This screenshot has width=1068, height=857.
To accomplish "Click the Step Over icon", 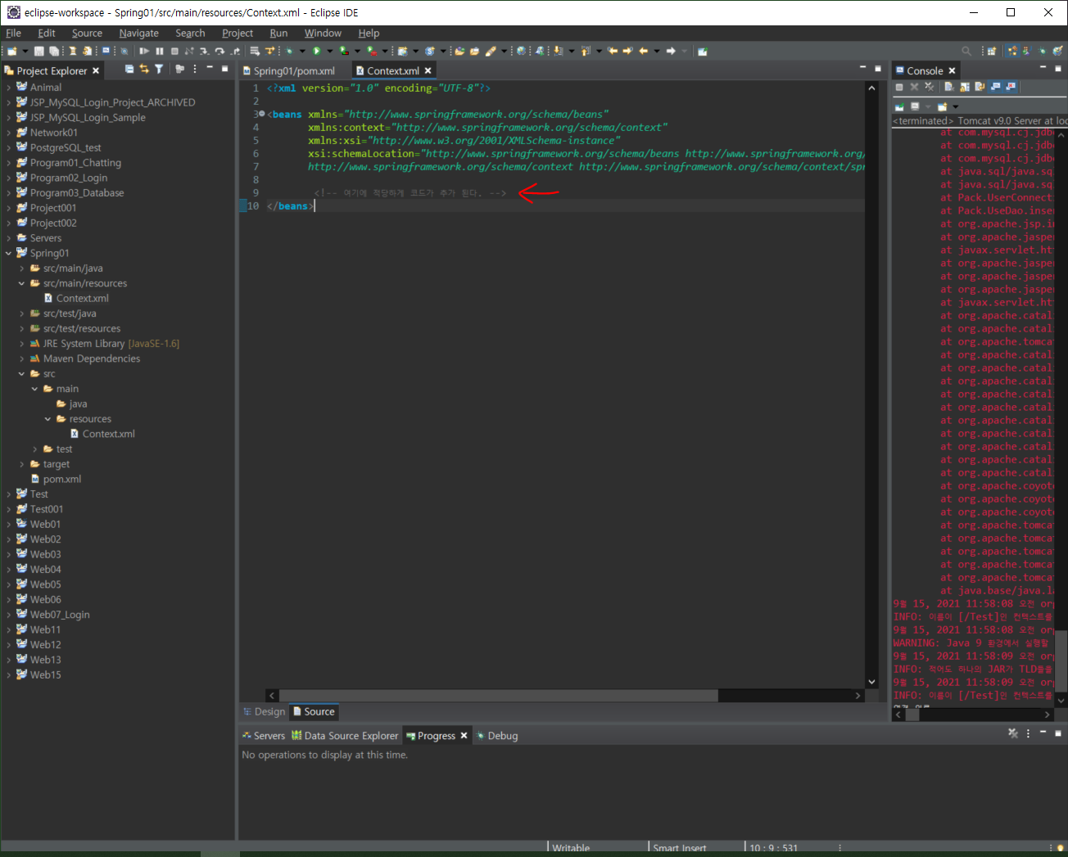I will [219, 51].
